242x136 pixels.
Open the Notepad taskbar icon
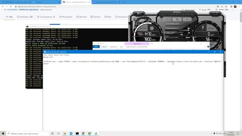pyautogui.click(x=96, y=133)
